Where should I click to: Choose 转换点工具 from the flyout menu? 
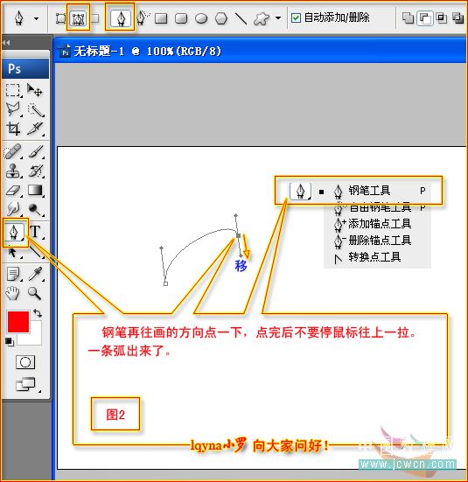click(378, 257)
